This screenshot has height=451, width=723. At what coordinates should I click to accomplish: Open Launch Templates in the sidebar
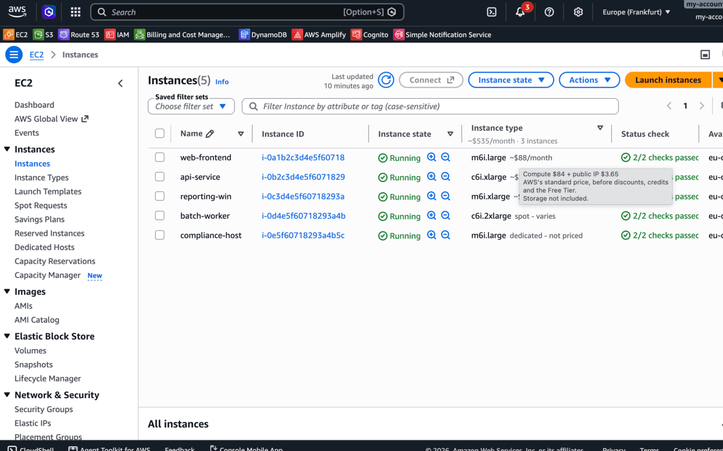[48, 192]
